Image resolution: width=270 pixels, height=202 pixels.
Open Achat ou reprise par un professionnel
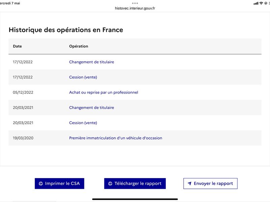coord(104,92)
